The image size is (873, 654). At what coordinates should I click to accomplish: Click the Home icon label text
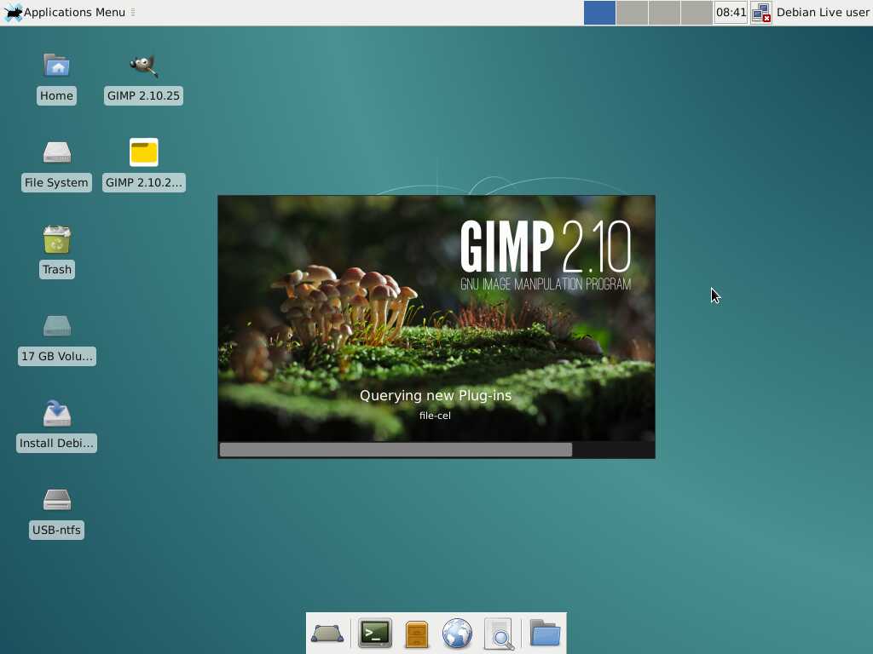(x=56, y=95)
